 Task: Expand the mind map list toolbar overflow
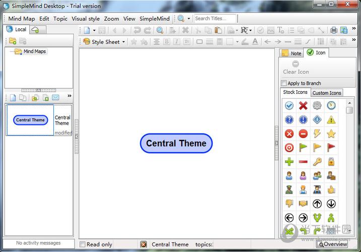pyautogui.click(x=69, y=96)
